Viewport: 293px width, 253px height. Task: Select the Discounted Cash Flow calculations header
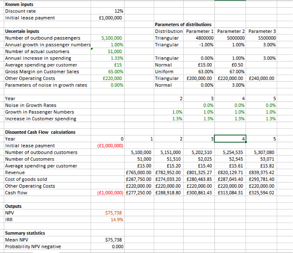[x=37, y=132]
